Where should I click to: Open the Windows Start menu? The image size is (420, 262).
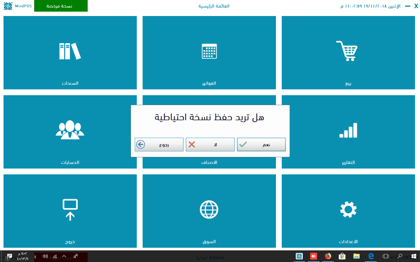pos(414,256)
